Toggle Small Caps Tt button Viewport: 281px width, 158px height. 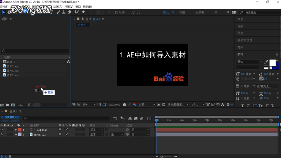coord(260,106)
